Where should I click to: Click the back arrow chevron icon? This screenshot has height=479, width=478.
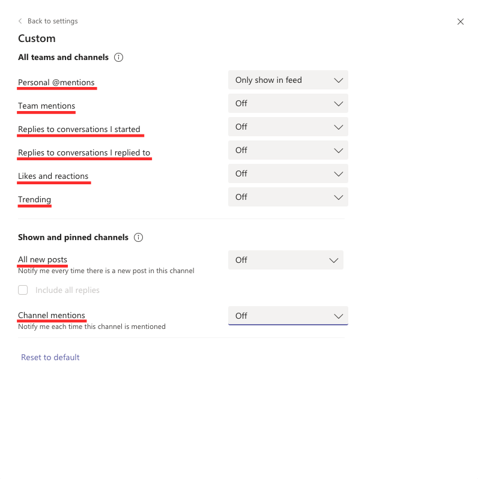click(20, 21)
